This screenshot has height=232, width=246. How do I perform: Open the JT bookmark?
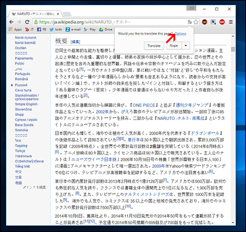coord(29,30)
